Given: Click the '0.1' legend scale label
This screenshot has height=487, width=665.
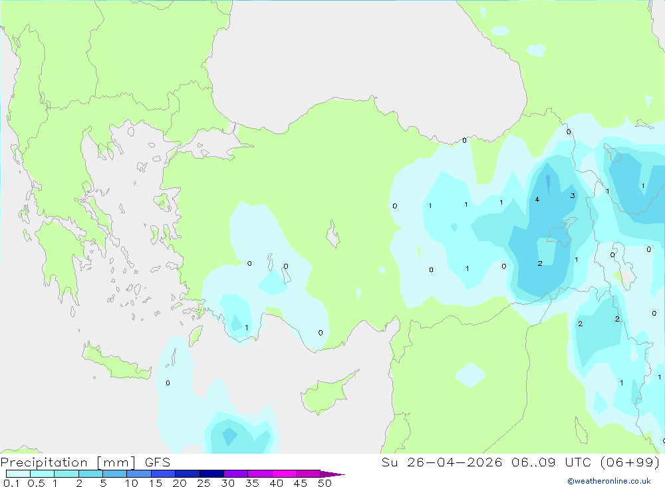Looking at the screenshot, I should coord(11,483).
